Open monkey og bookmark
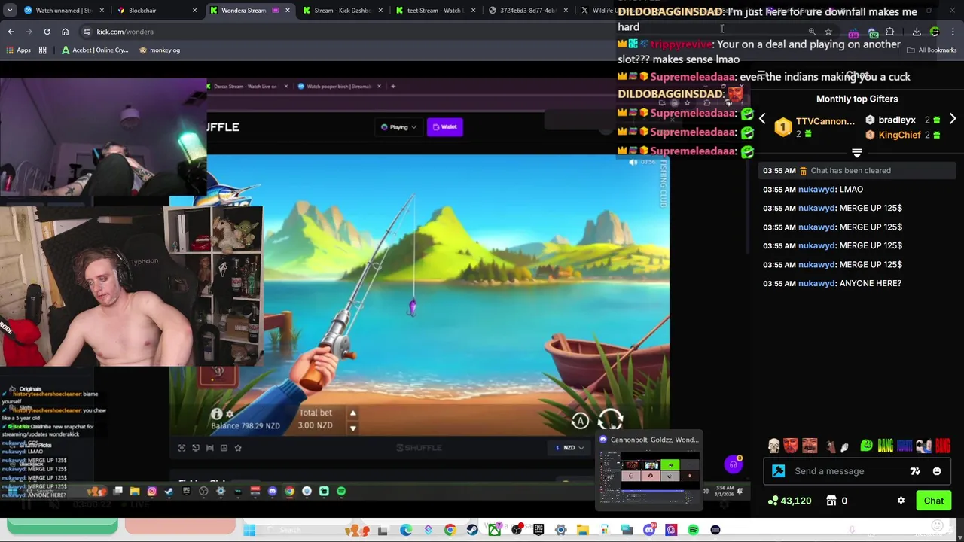Image resolution: width=964 pixels, height=542 pixels. pyautogui.click(x=159, y=50)
